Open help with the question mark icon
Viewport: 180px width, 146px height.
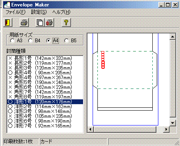point(66,23)
